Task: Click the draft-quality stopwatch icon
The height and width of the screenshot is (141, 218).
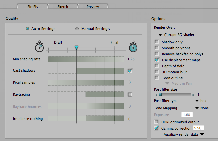Action: 39,46
